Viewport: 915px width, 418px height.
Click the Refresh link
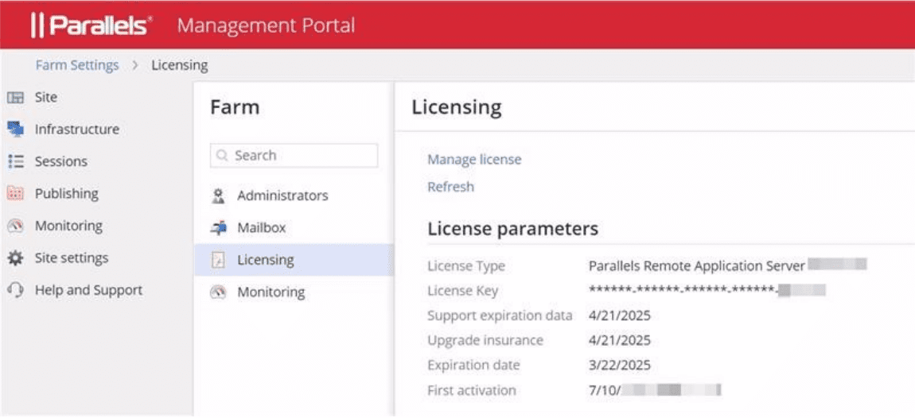click(450, 187)
